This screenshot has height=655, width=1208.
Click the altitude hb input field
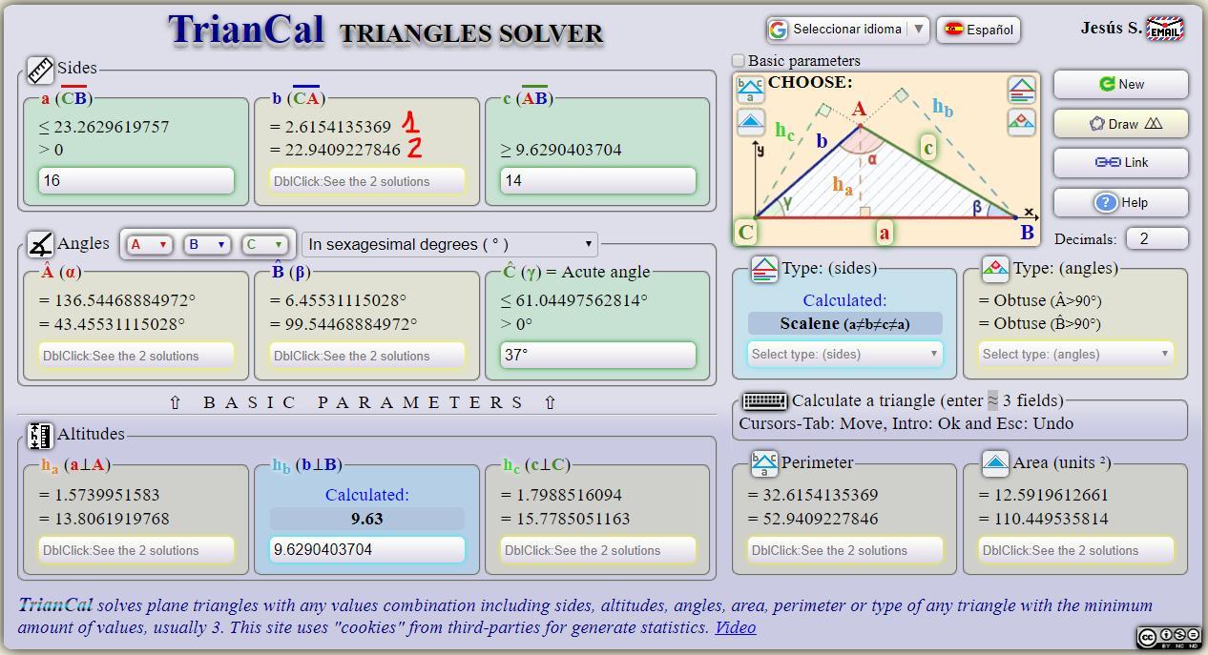(367, 549)
